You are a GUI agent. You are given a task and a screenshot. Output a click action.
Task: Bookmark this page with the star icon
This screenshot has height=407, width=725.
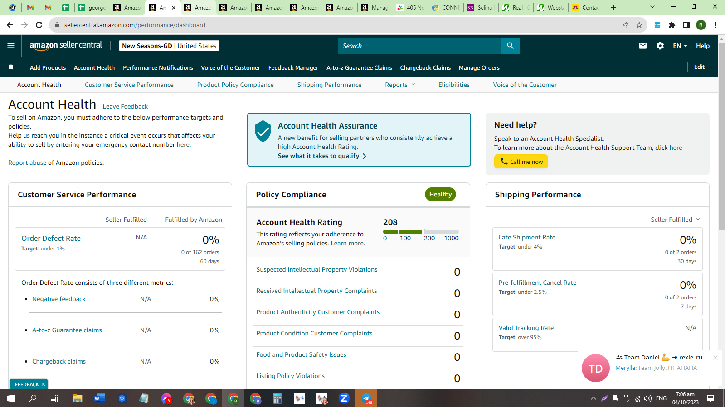click(639, 25)
